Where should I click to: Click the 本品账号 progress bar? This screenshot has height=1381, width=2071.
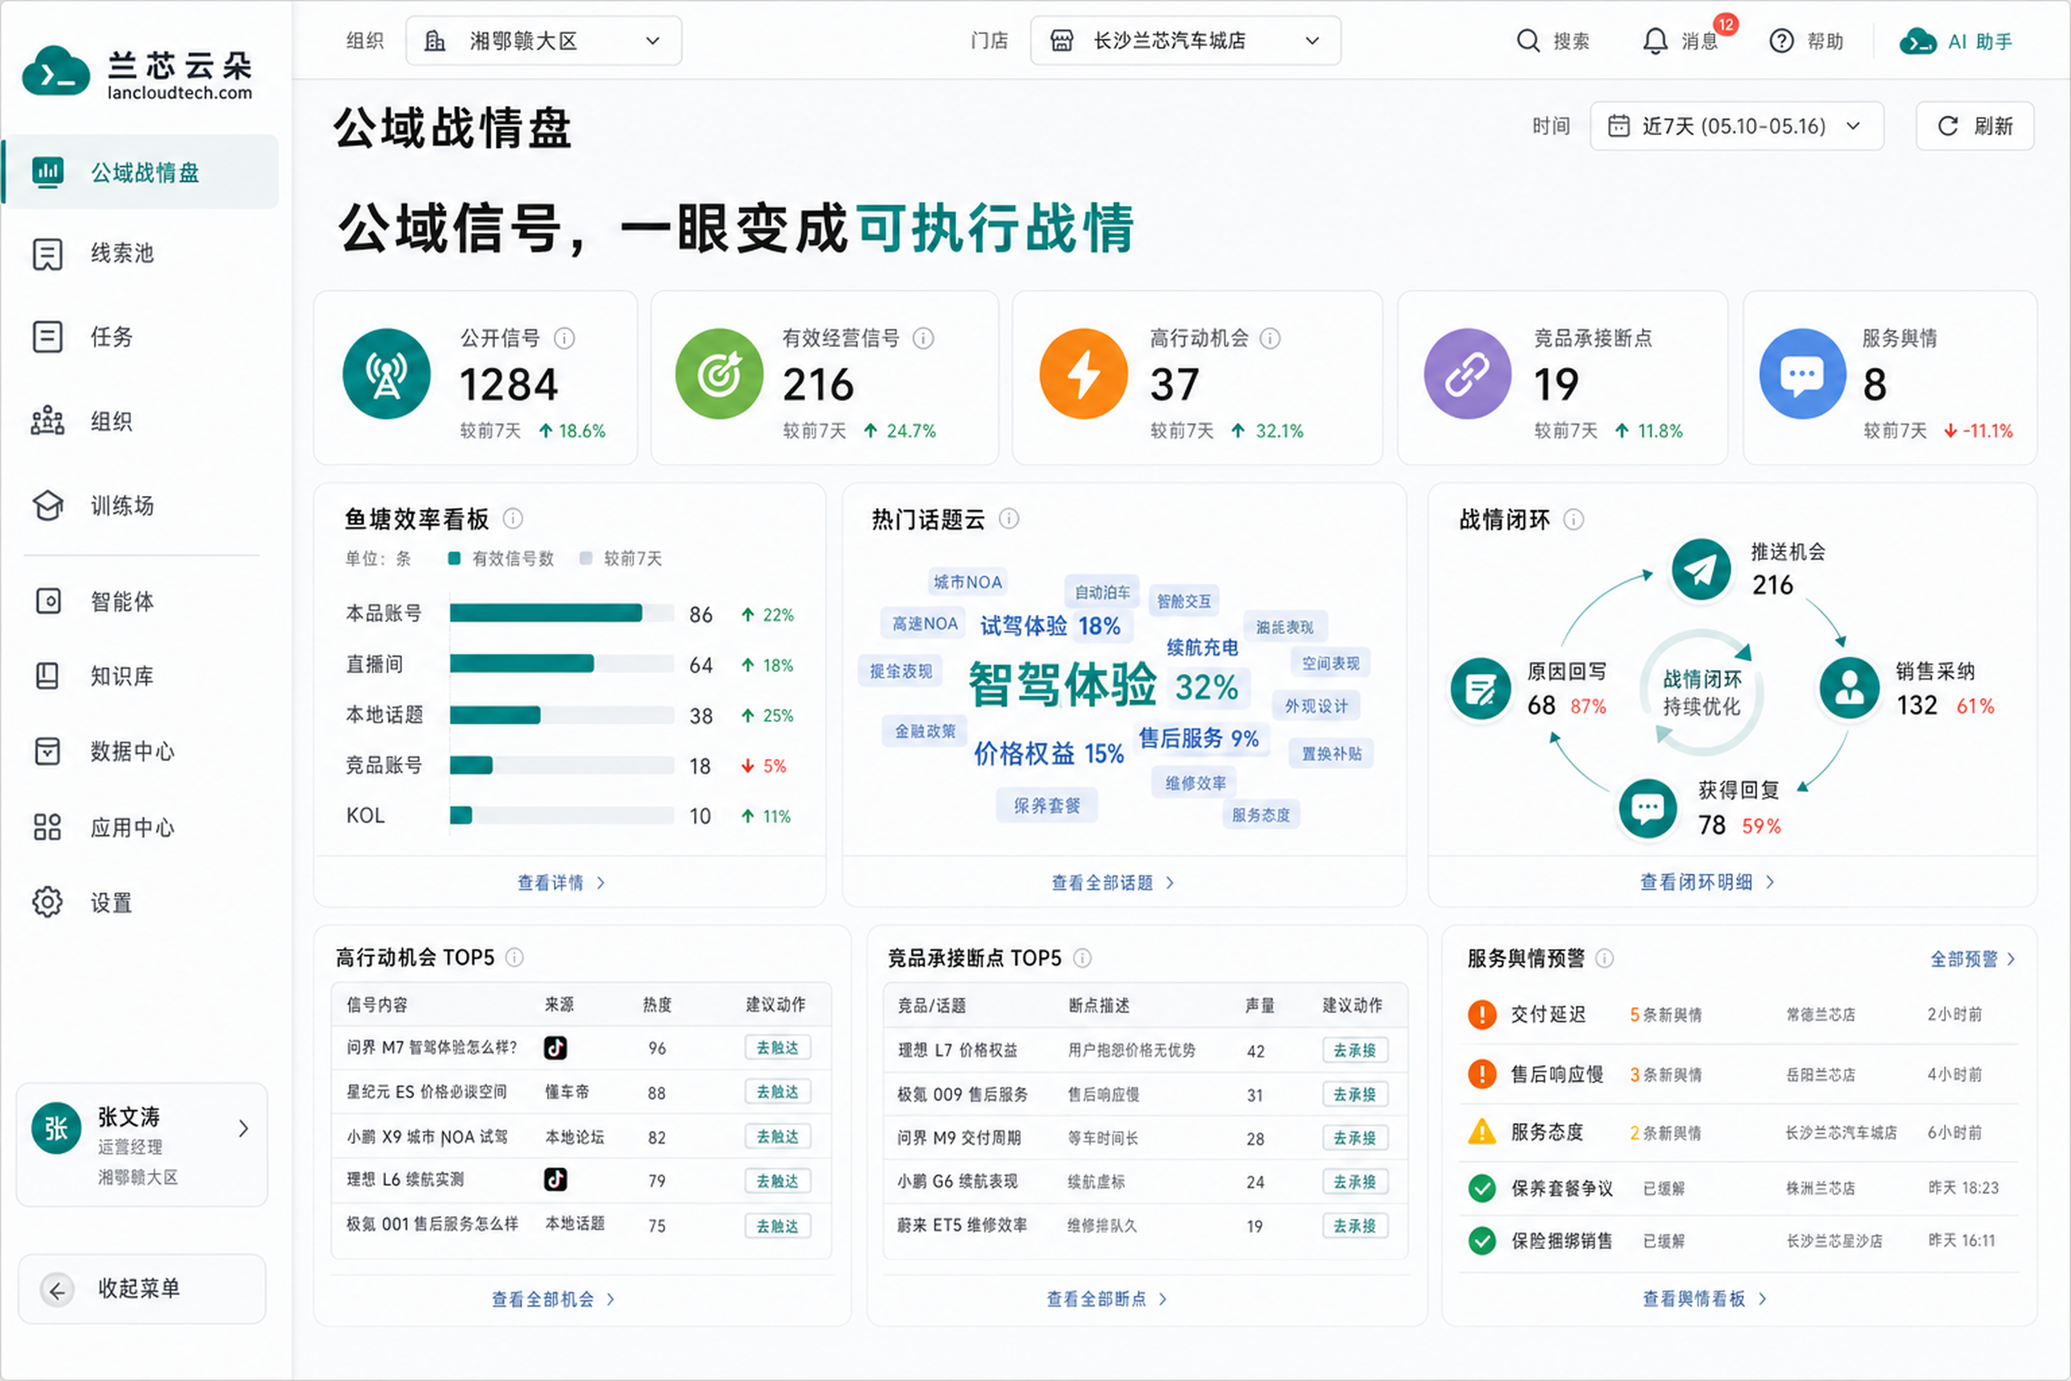561,614
